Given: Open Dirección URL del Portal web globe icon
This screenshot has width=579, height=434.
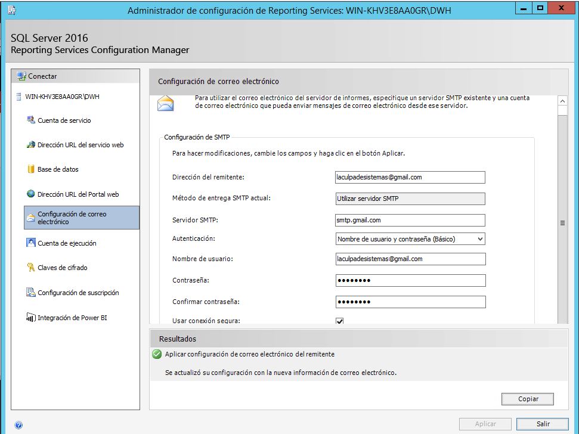Looking at the screenshot, I should click(x=31, y=194).
